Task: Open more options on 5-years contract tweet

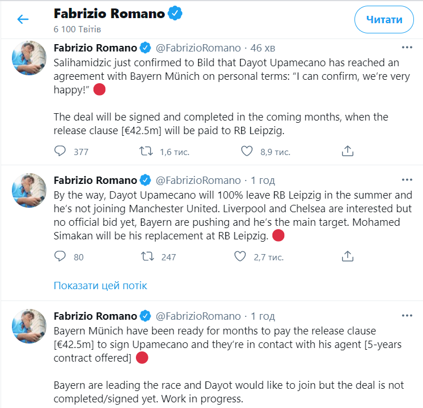Action: pyautogui.click(x=407, y=316)
